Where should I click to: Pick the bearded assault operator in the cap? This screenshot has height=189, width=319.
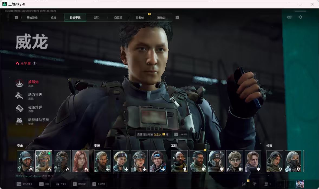[x=25, y=161]
